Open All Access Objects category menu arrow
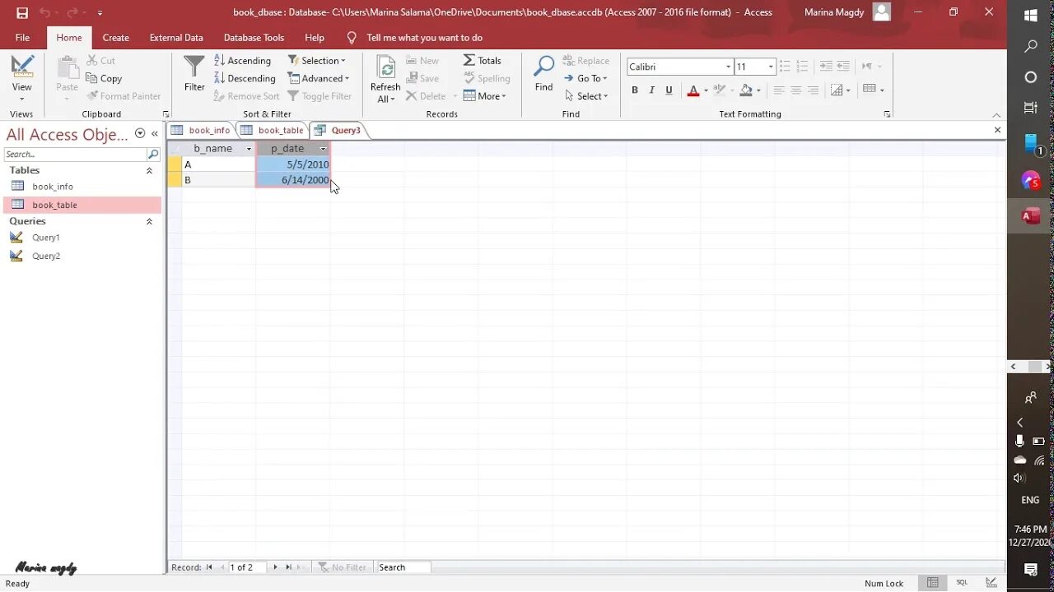Image resolution: width=1054 pixels, height=592 pixels. (140, 133)
